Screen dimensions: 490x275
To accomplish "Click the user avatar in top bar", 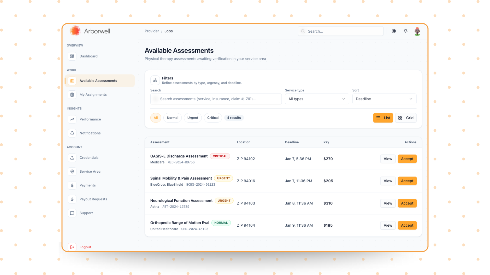I will point(417,31).
